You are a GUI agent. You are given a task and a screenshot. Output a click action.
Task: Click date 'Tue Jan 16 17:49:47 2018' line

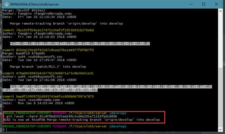39,60
